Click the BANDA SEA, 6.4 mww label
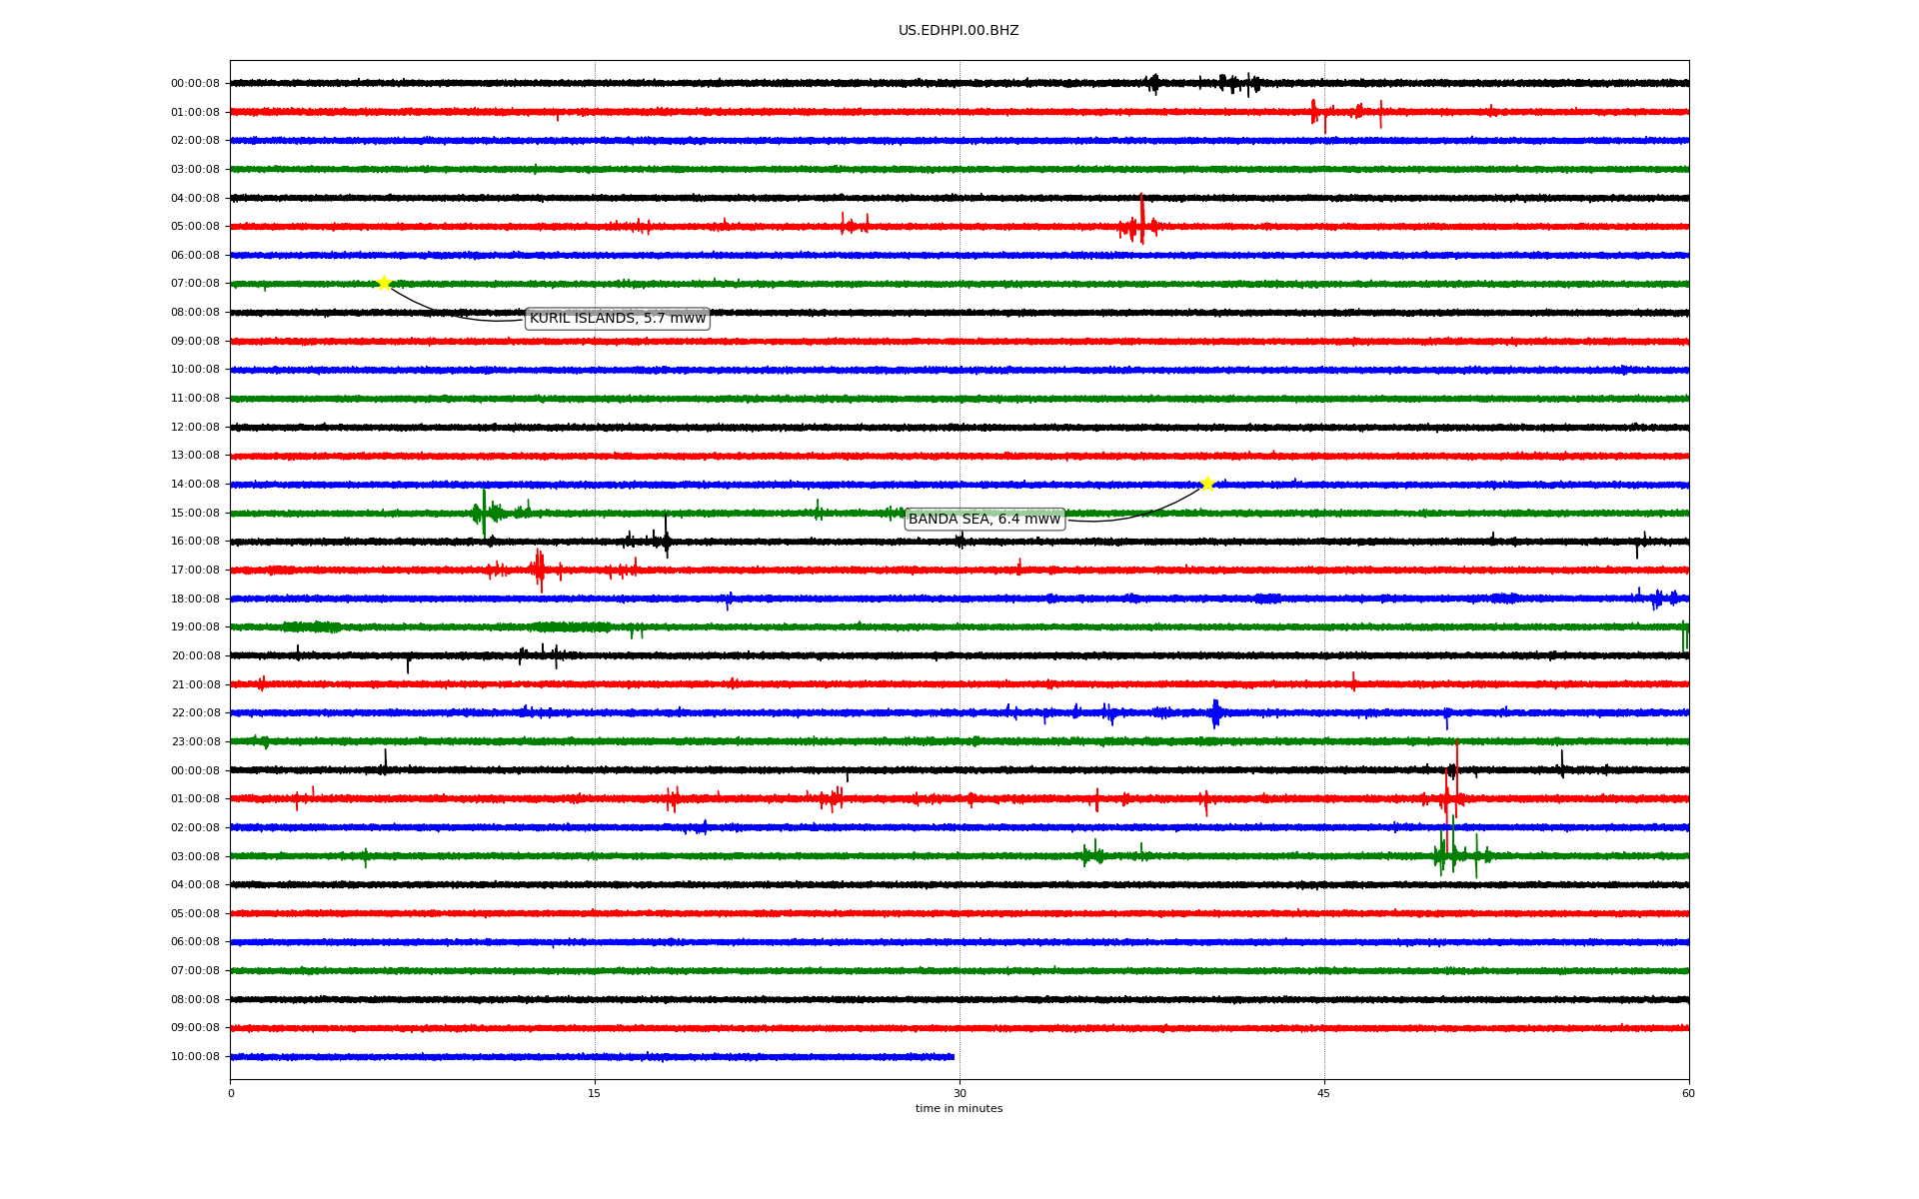1919x1199 pixels. tap(983, 520)
